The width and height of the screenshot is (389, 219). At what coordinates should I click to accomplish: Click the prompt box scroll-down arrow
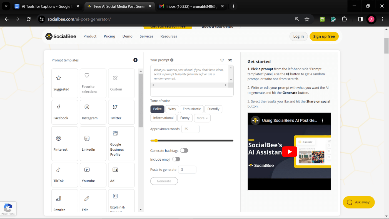(x=231, y=80)
